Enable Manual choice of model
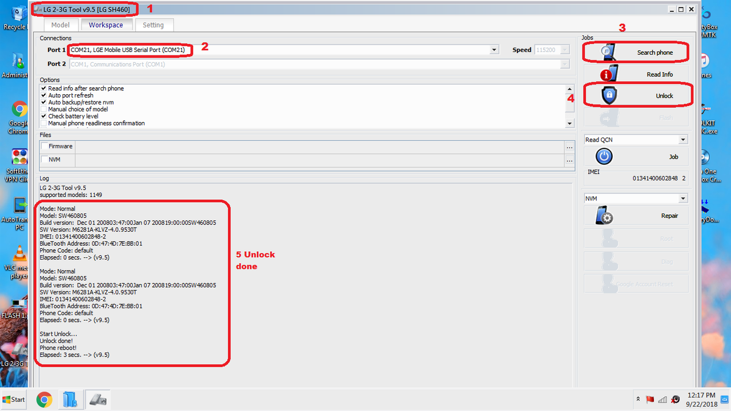This screenshot has height=411, width=731. coord(44,109)
